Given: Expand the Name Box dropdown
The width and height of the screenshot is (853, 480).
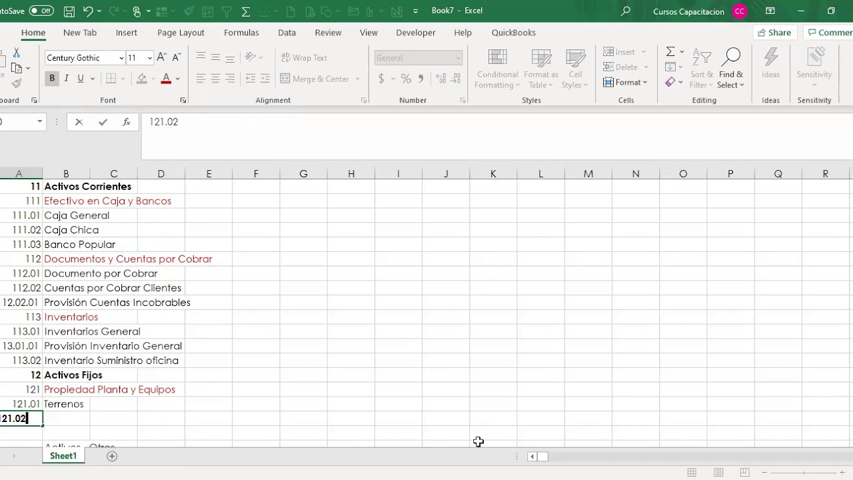Looking at the screenshot, I should point(39,121).
